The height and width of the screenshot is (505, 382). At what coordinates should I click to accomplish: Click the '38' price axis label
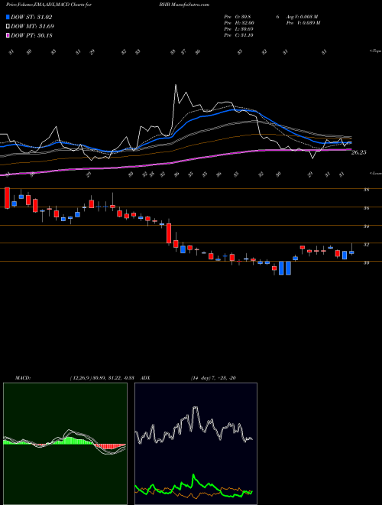(x=366, y=190)
